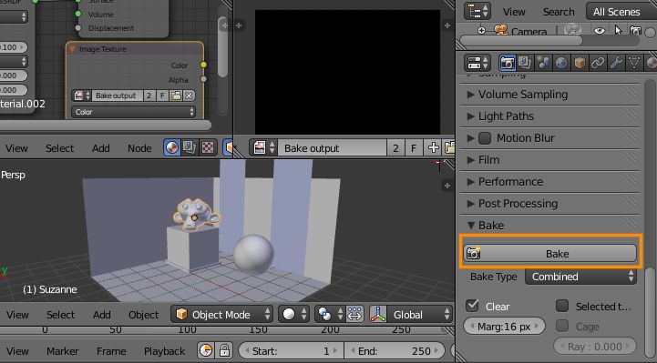Click the Bake button
The image size is (657, 363).
pyautogui.click(x=549, y=254)
